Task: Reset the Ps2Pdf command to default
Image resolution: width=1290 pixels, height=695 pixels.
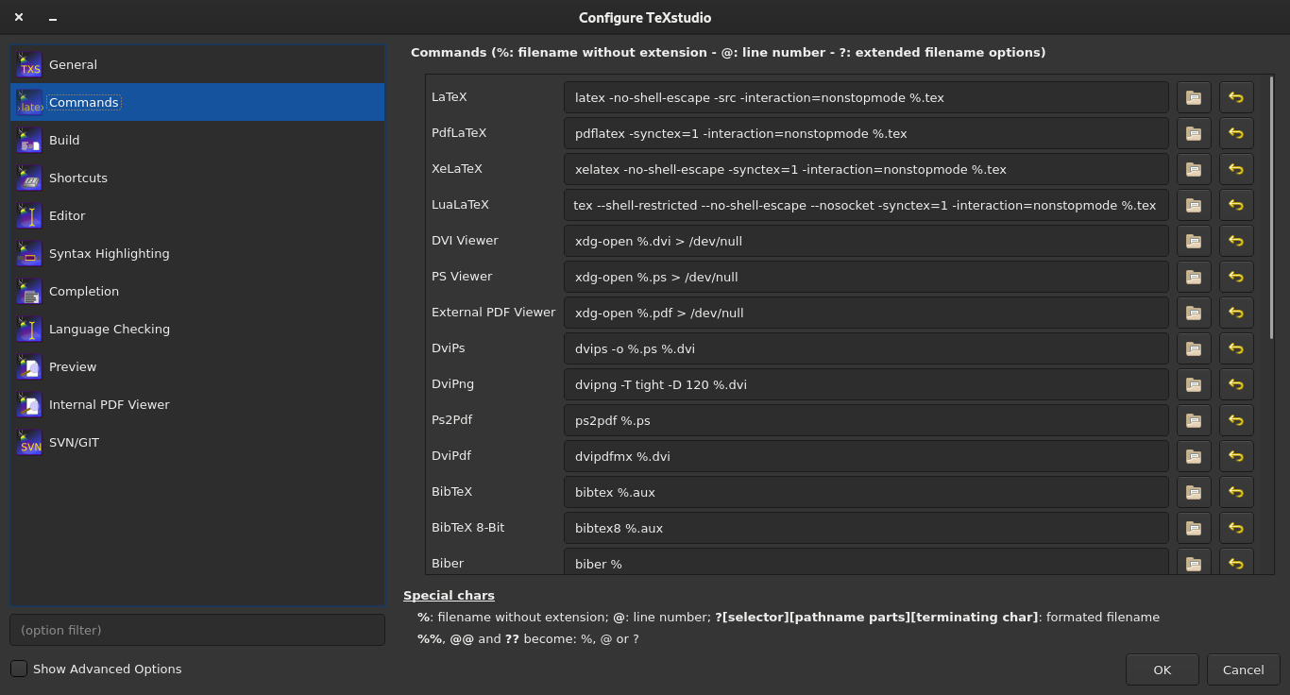Action: pos(1236,420)
